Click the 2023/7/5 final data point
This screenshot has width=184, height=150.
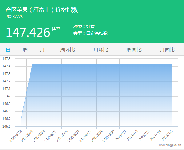pos(172,64)
